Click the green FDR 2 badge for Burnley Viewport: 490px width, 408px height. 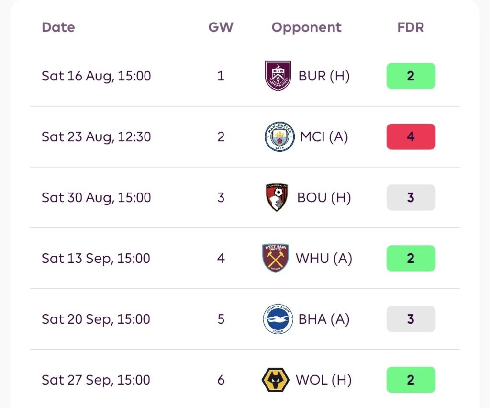coord(411,76)
